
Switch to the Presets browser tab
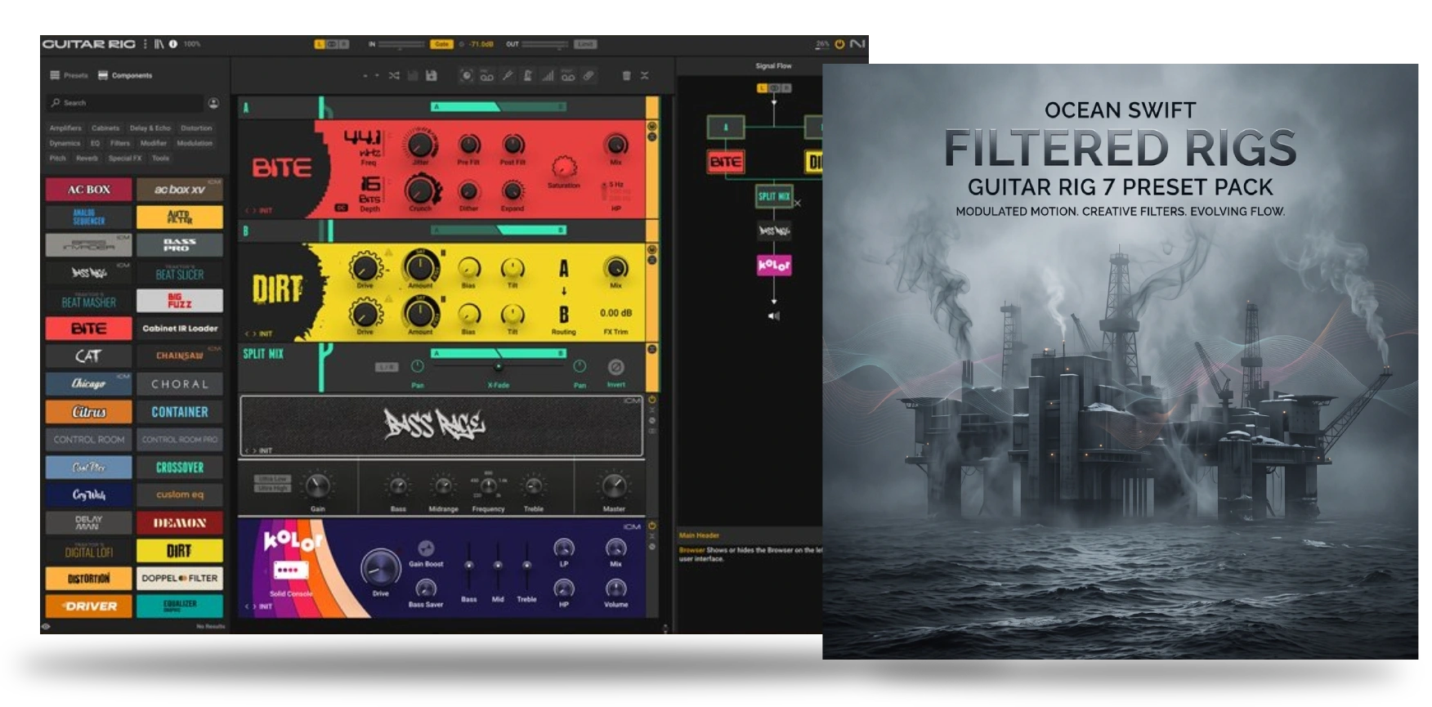coord(69,75)
